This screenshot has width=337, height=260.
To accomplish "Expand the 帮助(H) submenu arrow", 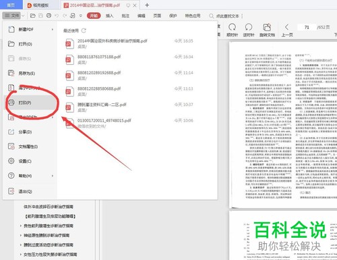I will 53,176.
